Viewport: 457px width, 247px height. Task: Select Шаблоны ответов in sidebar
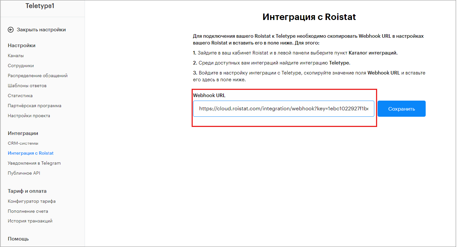click(x=27, y=86)
